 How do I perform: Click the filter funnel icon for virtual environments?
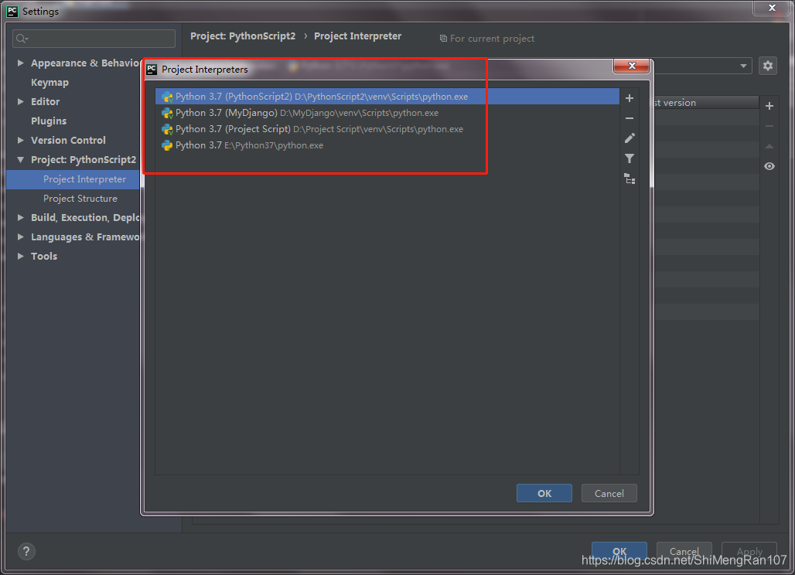pos(630,158)
